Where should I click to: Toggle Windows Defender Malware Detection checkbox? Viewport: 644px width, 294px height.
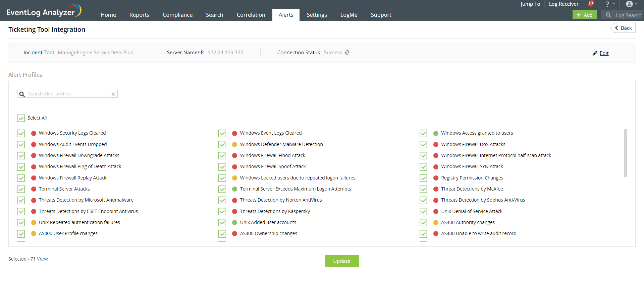222,145
